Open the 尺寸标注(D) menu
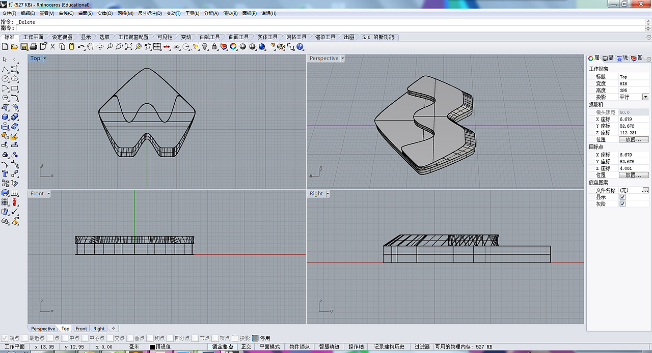The image size is (652, 353). (x=150, y=13)
